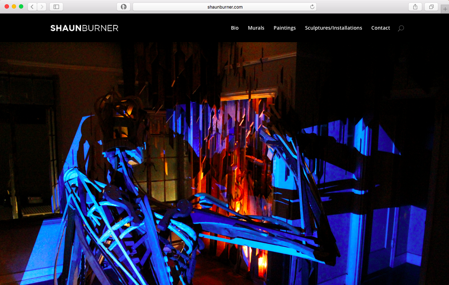Open the Bio page
449x285 pixels.
[235, 28]
